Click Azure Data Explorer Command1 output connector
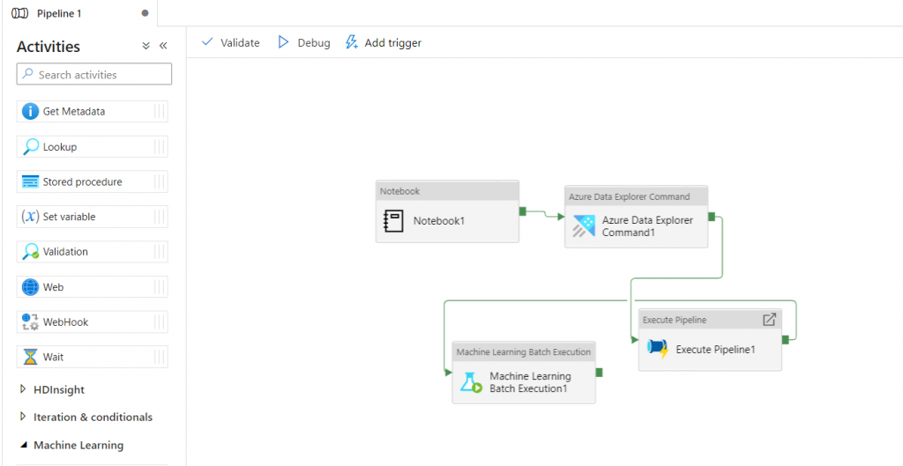The height and width of the screenshot is (466, 903). (x=712, y=217)
